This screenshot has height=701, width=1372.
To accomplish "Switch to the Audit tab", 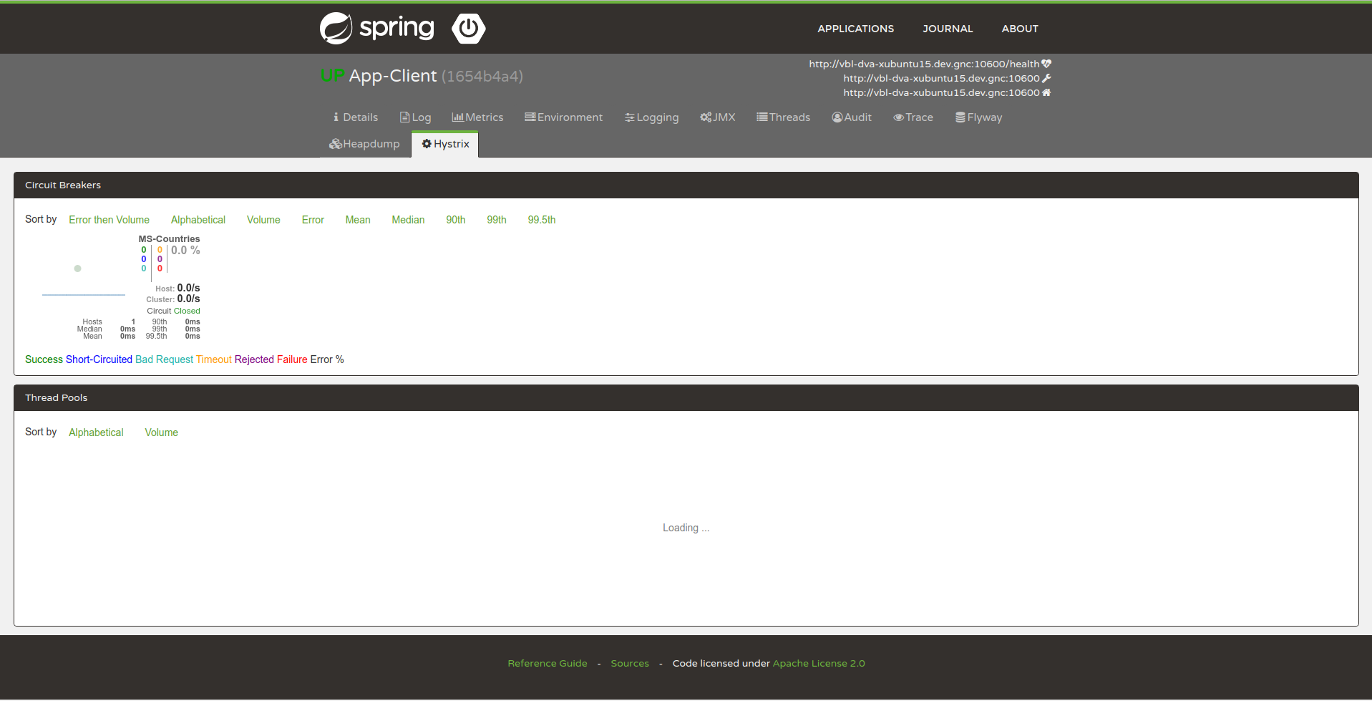I will (852, 117).
